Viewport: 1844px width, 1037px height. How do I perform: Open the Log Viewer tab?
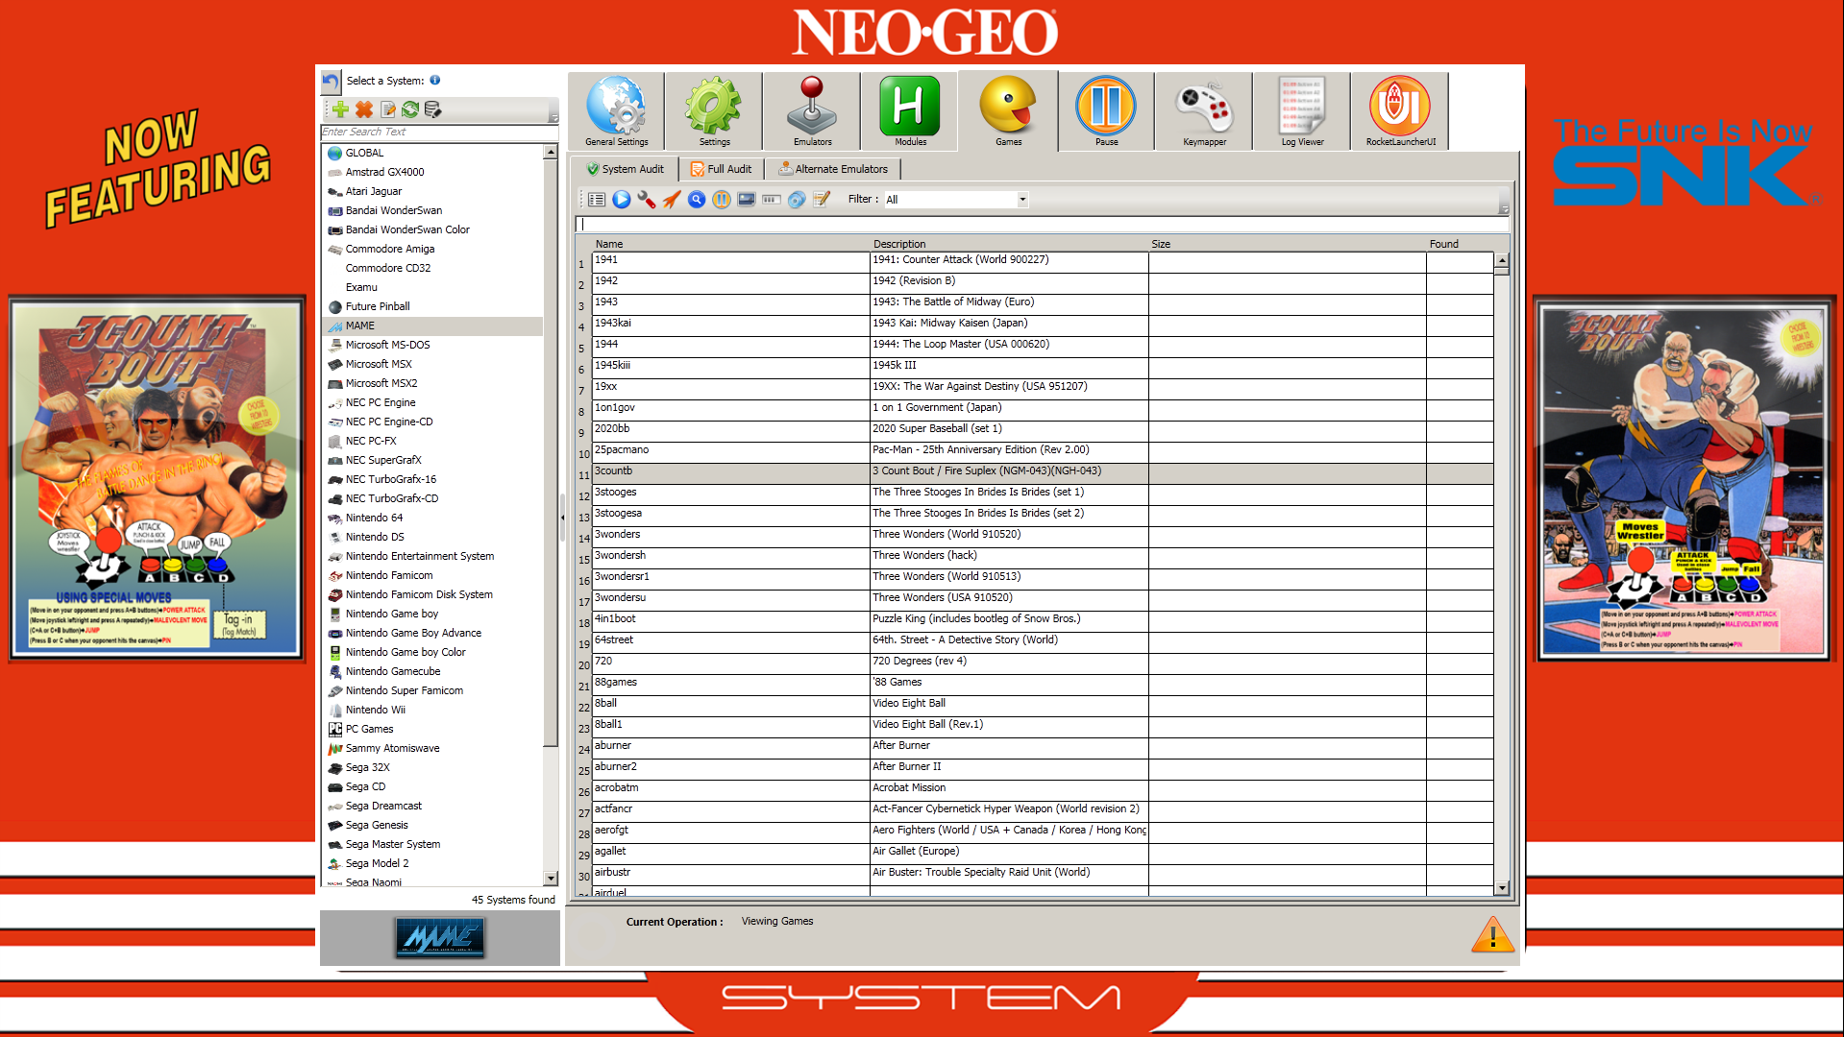pos(1303,111)
